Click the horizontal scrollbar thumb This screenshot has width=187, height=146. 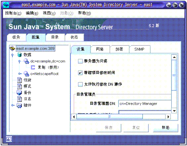click(109, 117)
